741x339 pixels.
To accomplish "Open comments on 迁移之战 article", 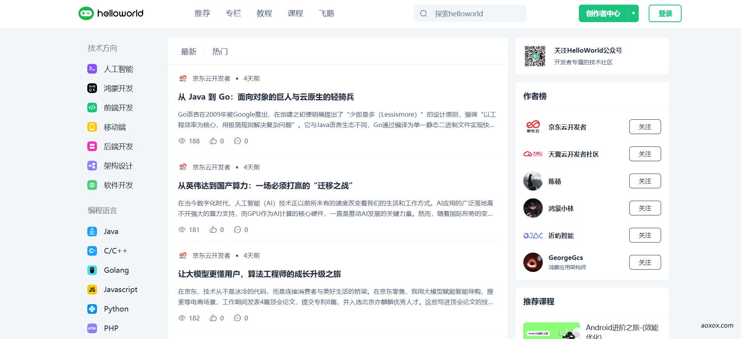I will [x=237, y=230].
